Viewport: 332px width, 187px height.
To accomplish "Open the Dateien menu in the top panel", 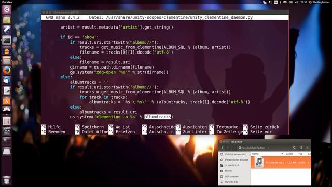I will (7, 2).
